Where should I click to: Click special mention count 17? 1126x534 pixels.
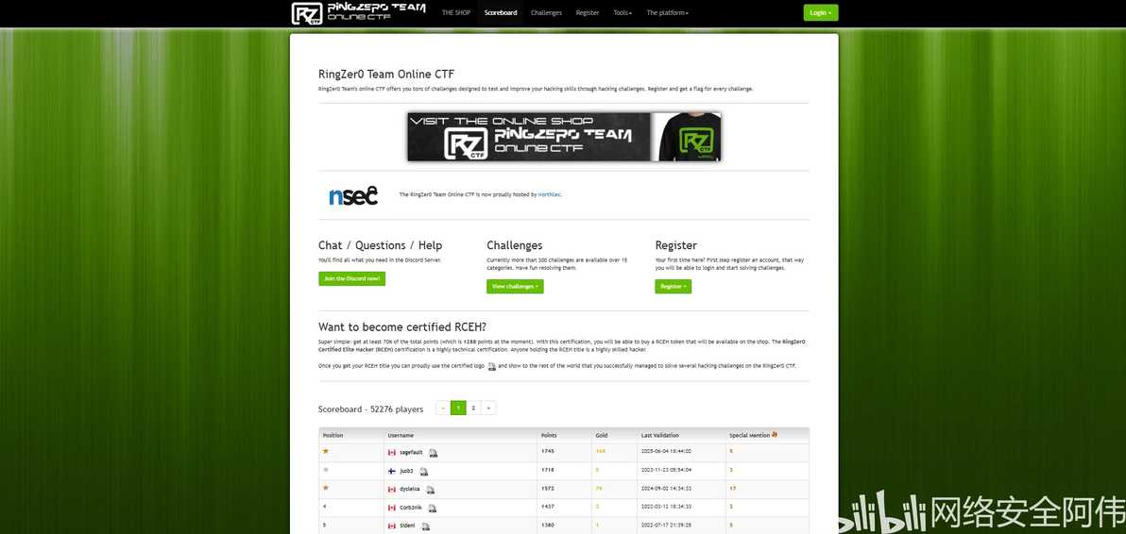coord(732,488)
